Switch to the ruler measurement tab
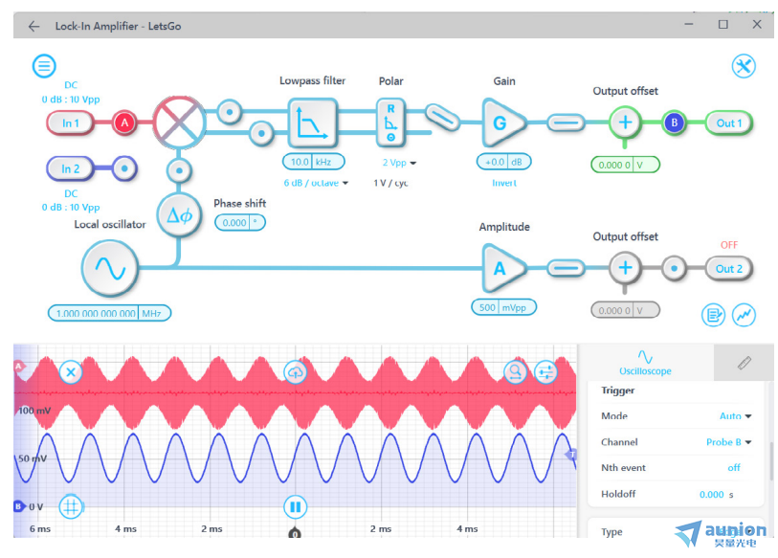This screenshot has height=558, width=778. click(x=744, y=363)
